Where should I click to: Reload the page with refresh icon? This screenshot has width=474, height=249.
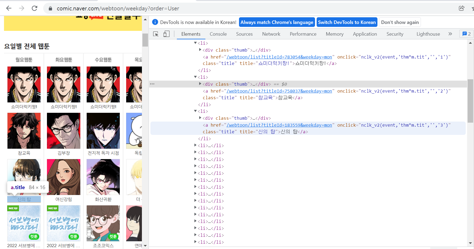coord(34,8)
